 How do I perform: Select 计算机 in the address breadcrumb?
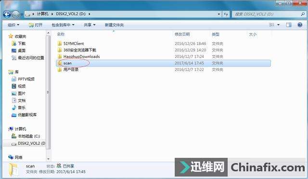(43, 14)
